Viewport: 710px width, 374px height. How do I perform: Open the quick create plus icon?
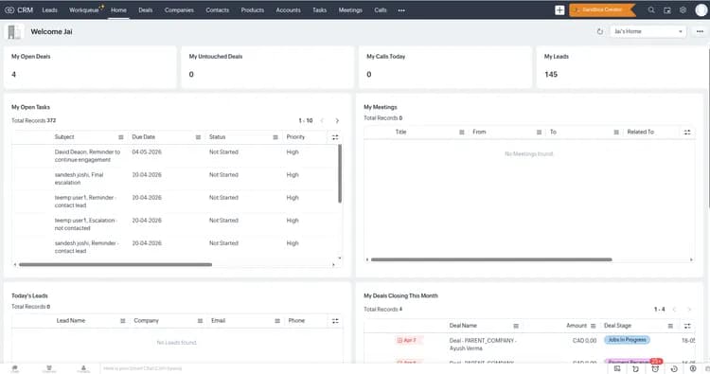[559, 10]
